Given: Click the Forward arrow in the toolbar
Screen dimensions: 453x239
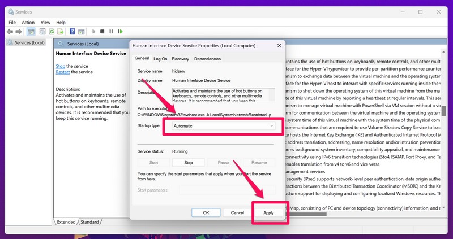Looking at the screenshot, I should tap(19, 32).
